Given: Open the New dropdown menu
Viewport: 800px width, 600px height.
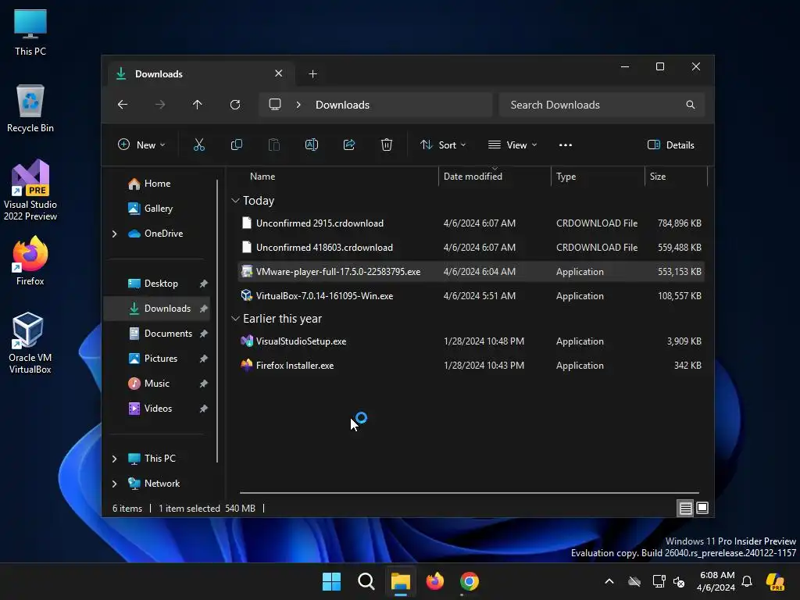Looking at the screenshot, I should pyautogui.click(x=142, y=145).
